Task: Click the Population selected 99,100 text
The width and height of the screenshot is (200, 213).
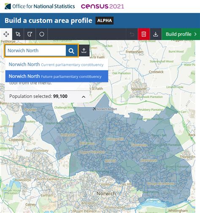Action: coord(38,96)
